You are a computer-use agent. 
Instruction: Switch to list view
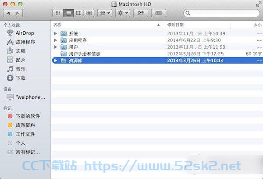68,13
